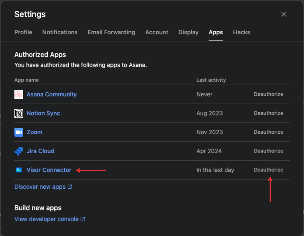This screenshot has height=236, width=304.
Task: Open the Asana Community app link
Action: (x=51, y=94)
